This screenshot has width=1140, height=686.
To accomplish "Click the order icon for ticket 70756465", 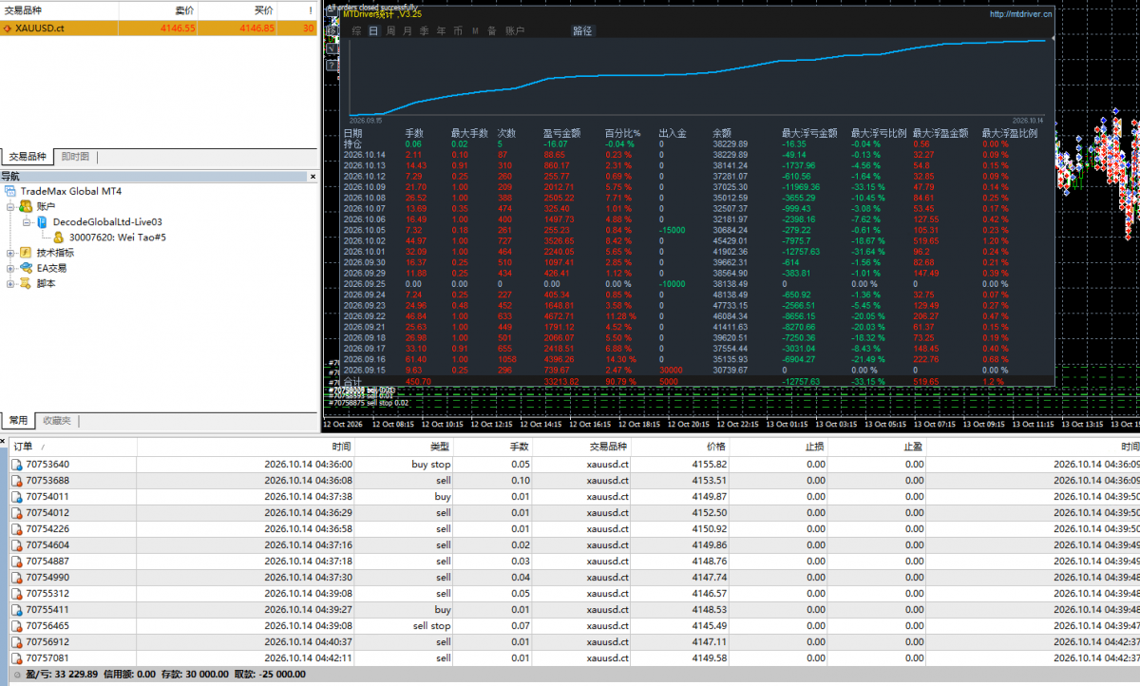I will [x=17, y=626].
